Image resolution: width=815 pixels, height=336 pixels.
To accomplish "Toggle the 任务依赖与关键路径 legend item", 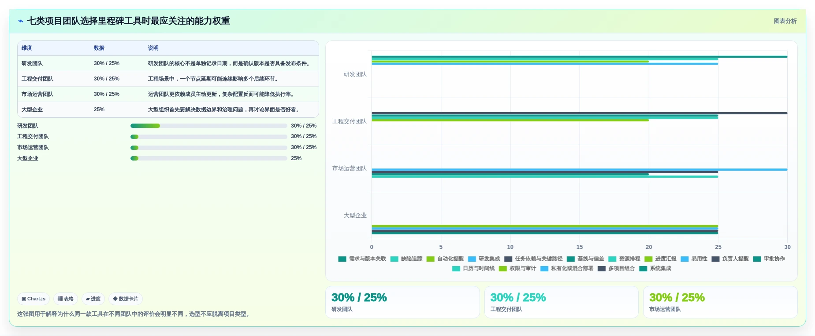I will tap(533, 259).
